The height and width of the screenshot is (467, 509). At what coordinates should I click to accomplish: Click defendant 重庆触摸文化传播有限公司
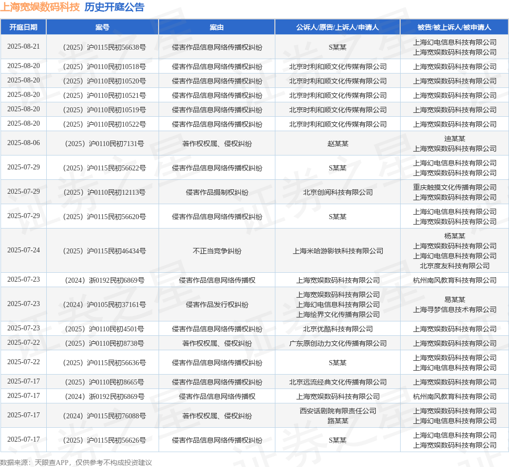point(454,188)
